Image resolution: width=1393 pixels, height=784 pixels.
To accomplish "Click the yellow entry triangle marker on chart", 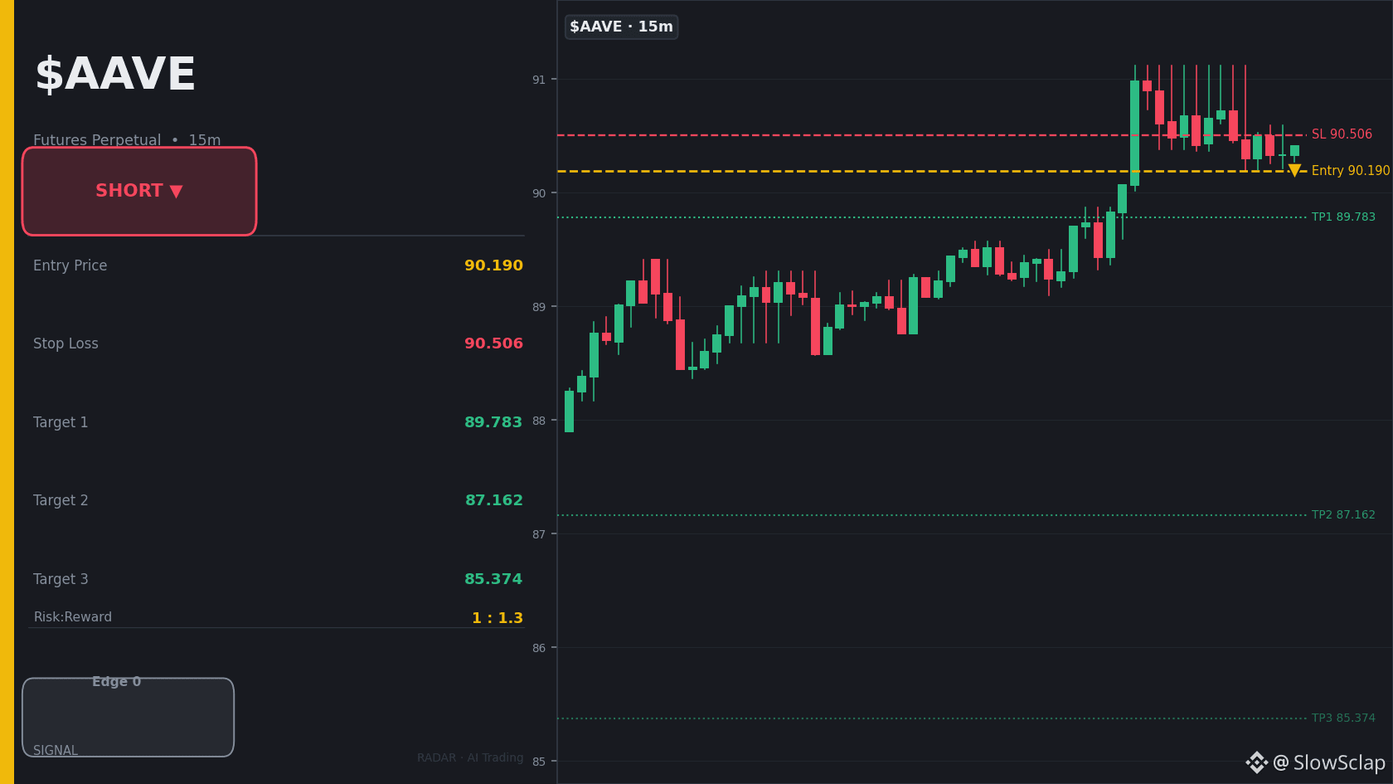I will (1294, 170).
